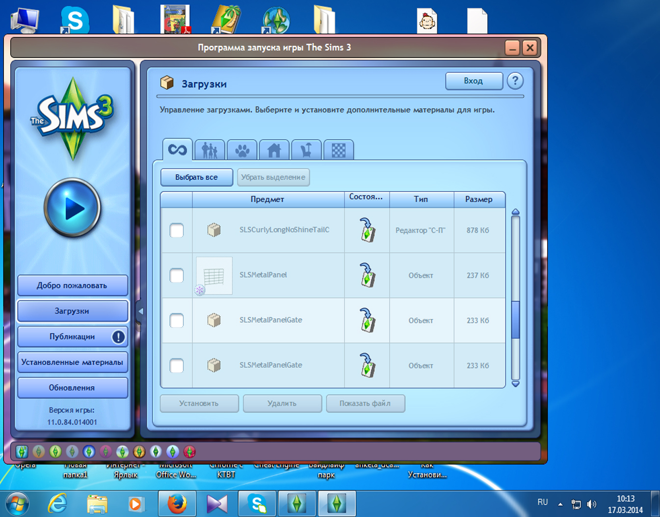Screen dimensions: 660x517
Task: Click the square base game icon in bottom bar
Action: [22, 451]
